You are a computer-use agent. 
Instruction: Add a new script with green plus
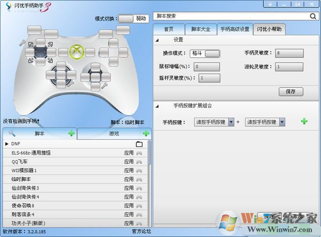tap(72, 133)
